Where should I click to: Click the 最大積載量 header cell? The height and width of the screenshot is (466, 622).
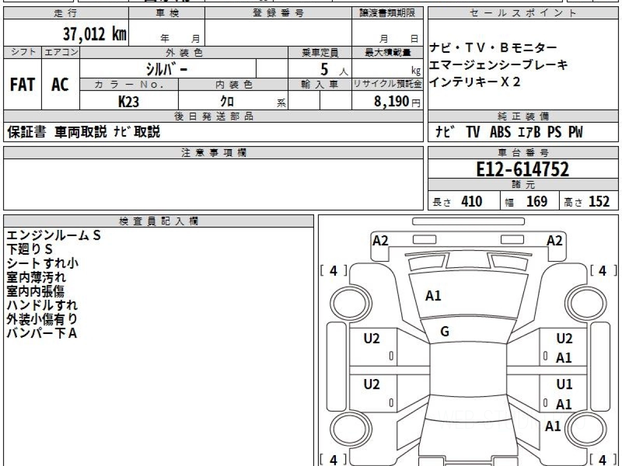coord(388,52)
